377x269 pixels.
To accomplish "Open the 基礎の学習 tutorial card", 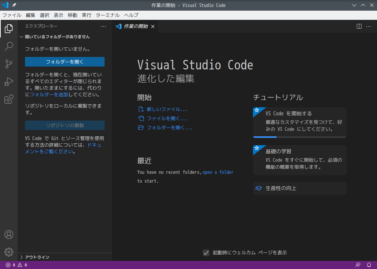I will [299, 160].
